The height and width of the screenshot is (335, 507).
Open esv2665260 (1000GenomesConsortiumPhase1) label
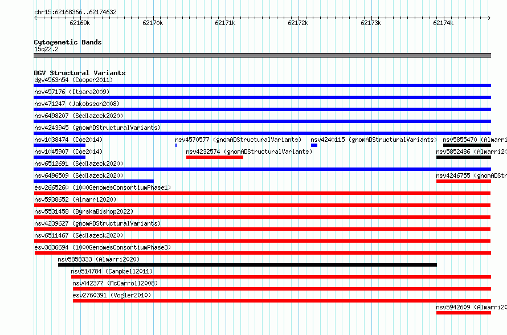[x=103, y=187]
